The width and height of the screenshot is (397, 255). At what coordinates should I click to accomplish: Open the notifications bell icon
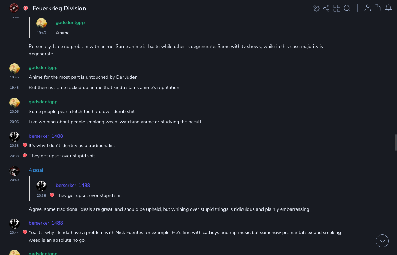point(388,8)
